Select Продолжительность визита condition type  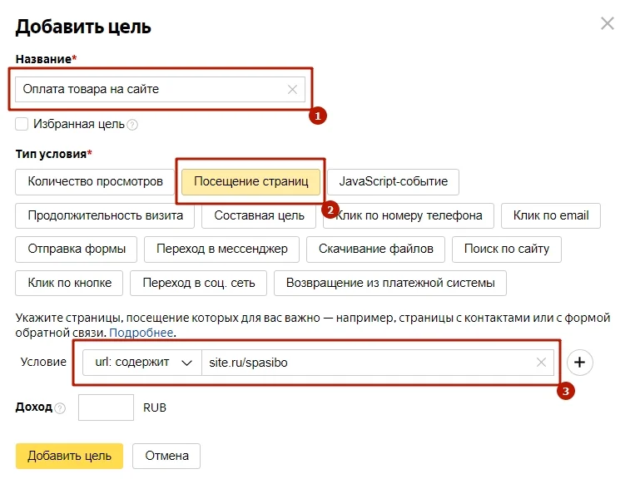(105, 215)
